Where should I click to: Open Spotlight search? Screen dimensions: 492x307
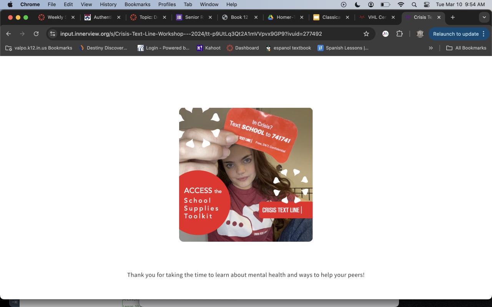pyautogui.click(x=414, y=5)
